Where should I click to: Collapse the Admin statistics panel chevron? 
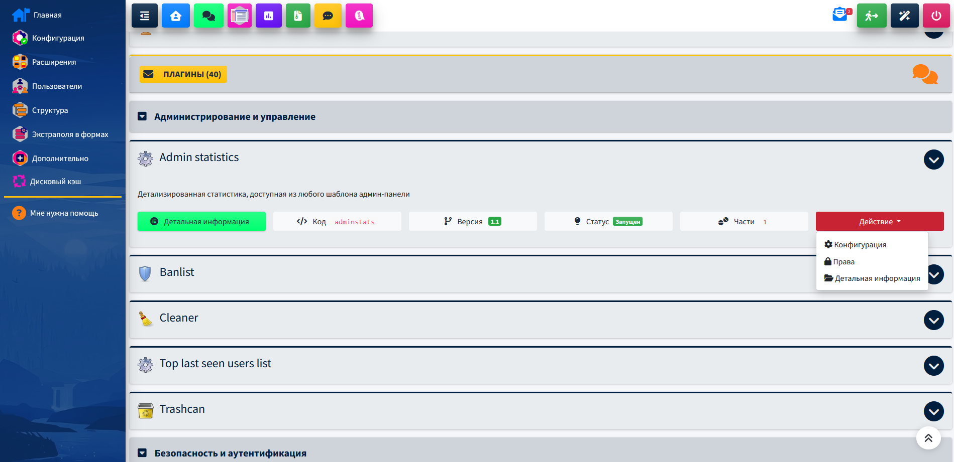[x=934, y=160]
